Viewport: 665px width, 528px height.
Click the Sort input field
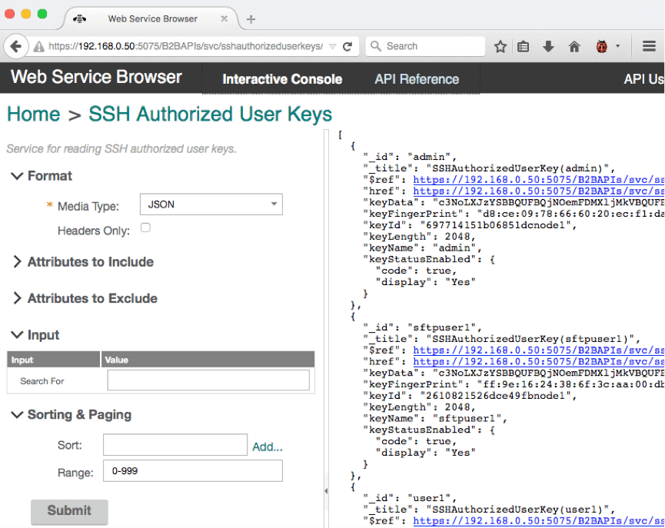(175, 444)
